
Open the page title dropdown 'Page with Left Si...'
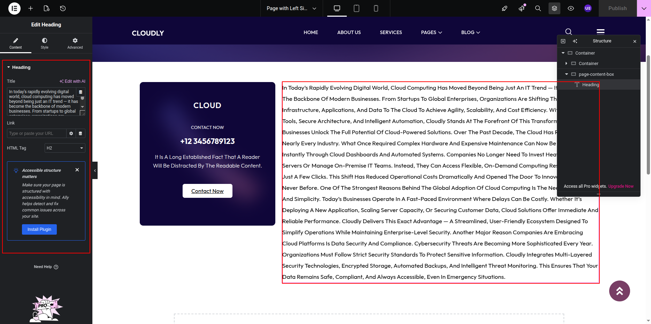(291, 8)
